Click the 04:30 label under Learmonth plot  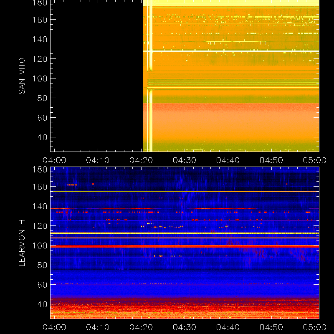(185, 327)
